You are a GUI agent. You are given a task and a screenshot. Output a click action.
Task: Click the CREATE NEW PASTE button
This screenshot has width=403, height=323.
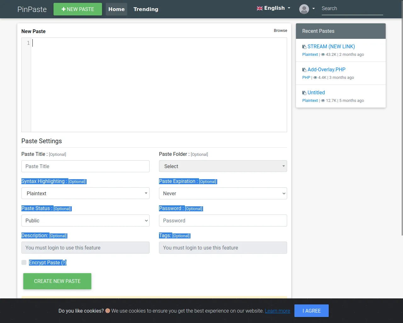click(x=57, y=281)
